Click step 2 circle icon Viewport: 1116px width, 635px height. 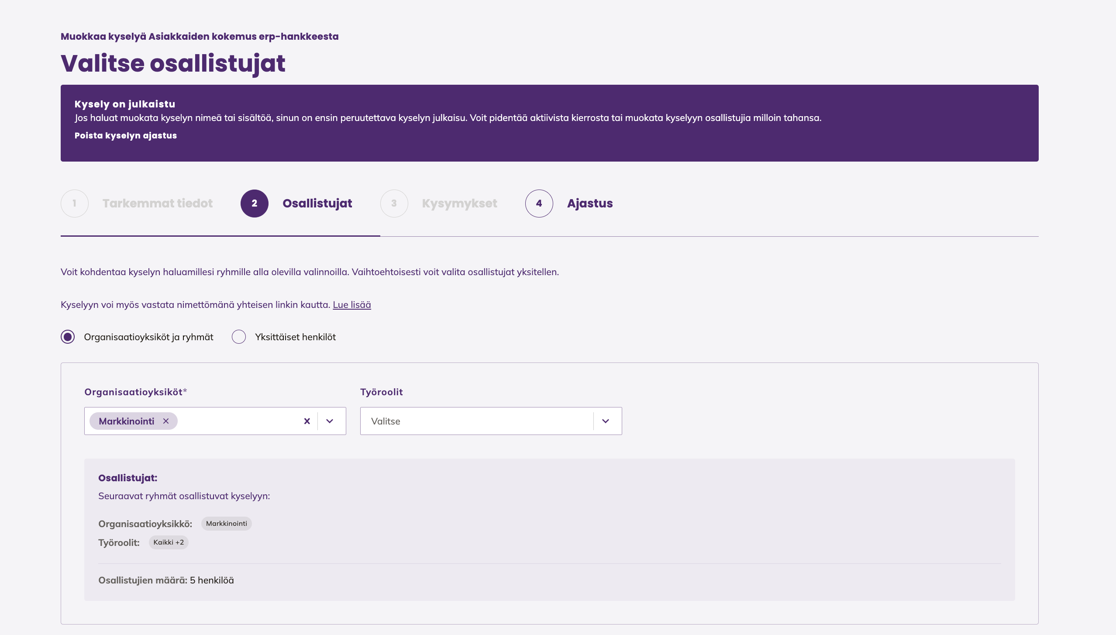coord(255,204)
